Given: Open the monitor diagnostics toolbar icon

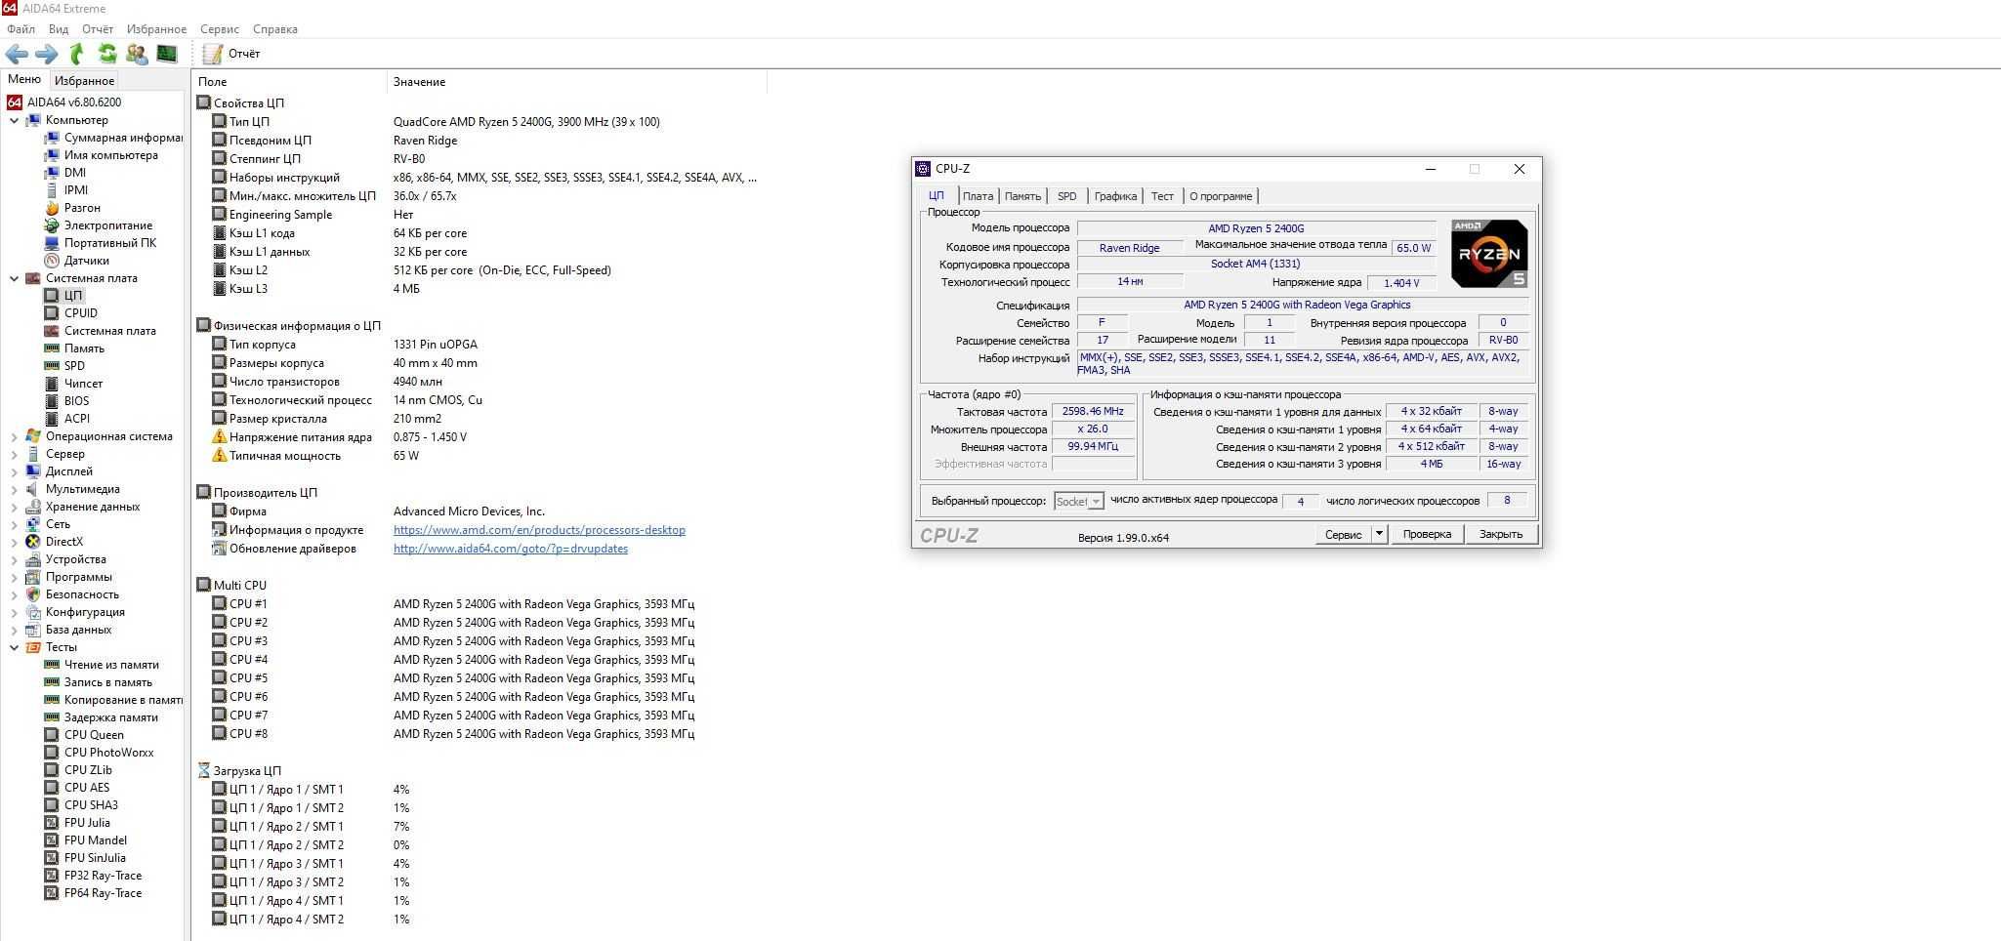Looking at the screenshot, I should pyautogui.click(x=167, y=54).
